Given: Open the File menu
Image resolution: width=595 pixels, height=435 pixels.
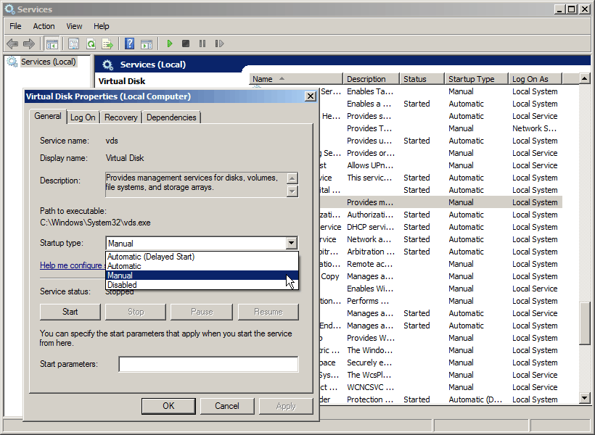Looking at the screenshot, I should click(x=15, y=26).
